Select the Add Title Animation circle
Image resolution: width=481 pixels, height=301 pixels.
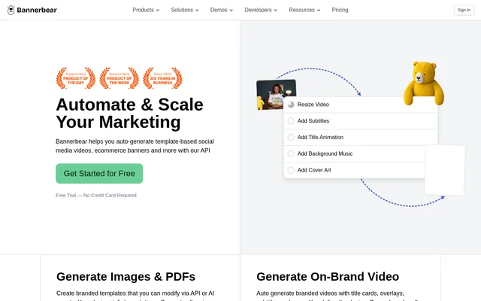click(x=291, y=137)
